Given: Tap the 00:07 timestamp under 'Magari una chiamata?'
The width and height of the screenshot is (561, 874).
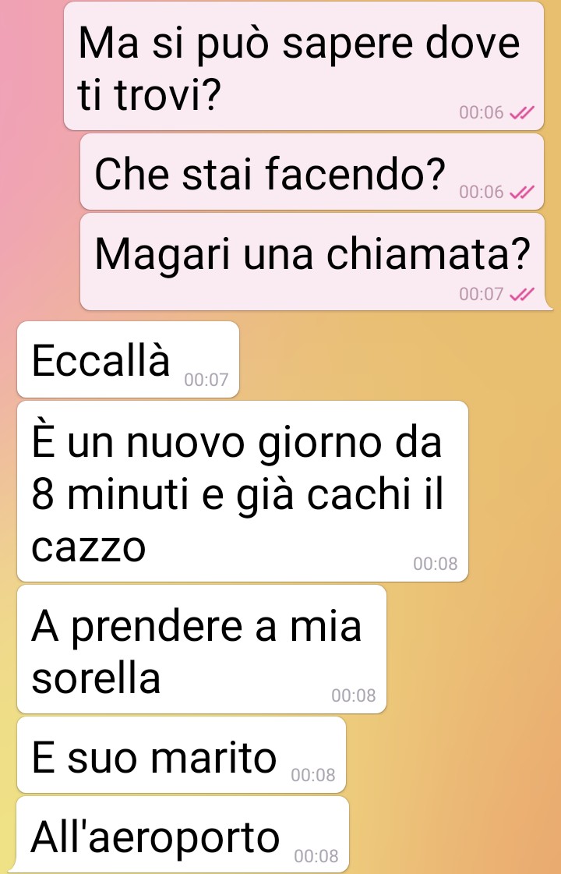Looking at the screenshot, I should tap(482, 294).
